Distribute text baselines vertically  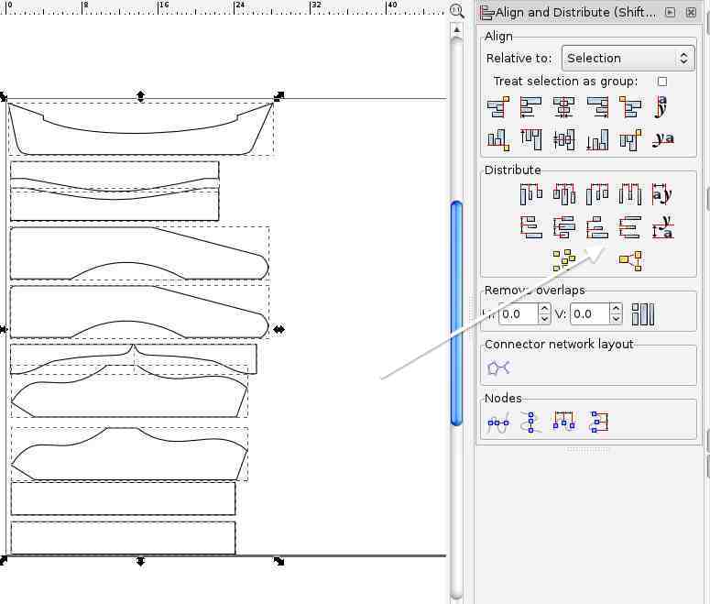[663, 227]
